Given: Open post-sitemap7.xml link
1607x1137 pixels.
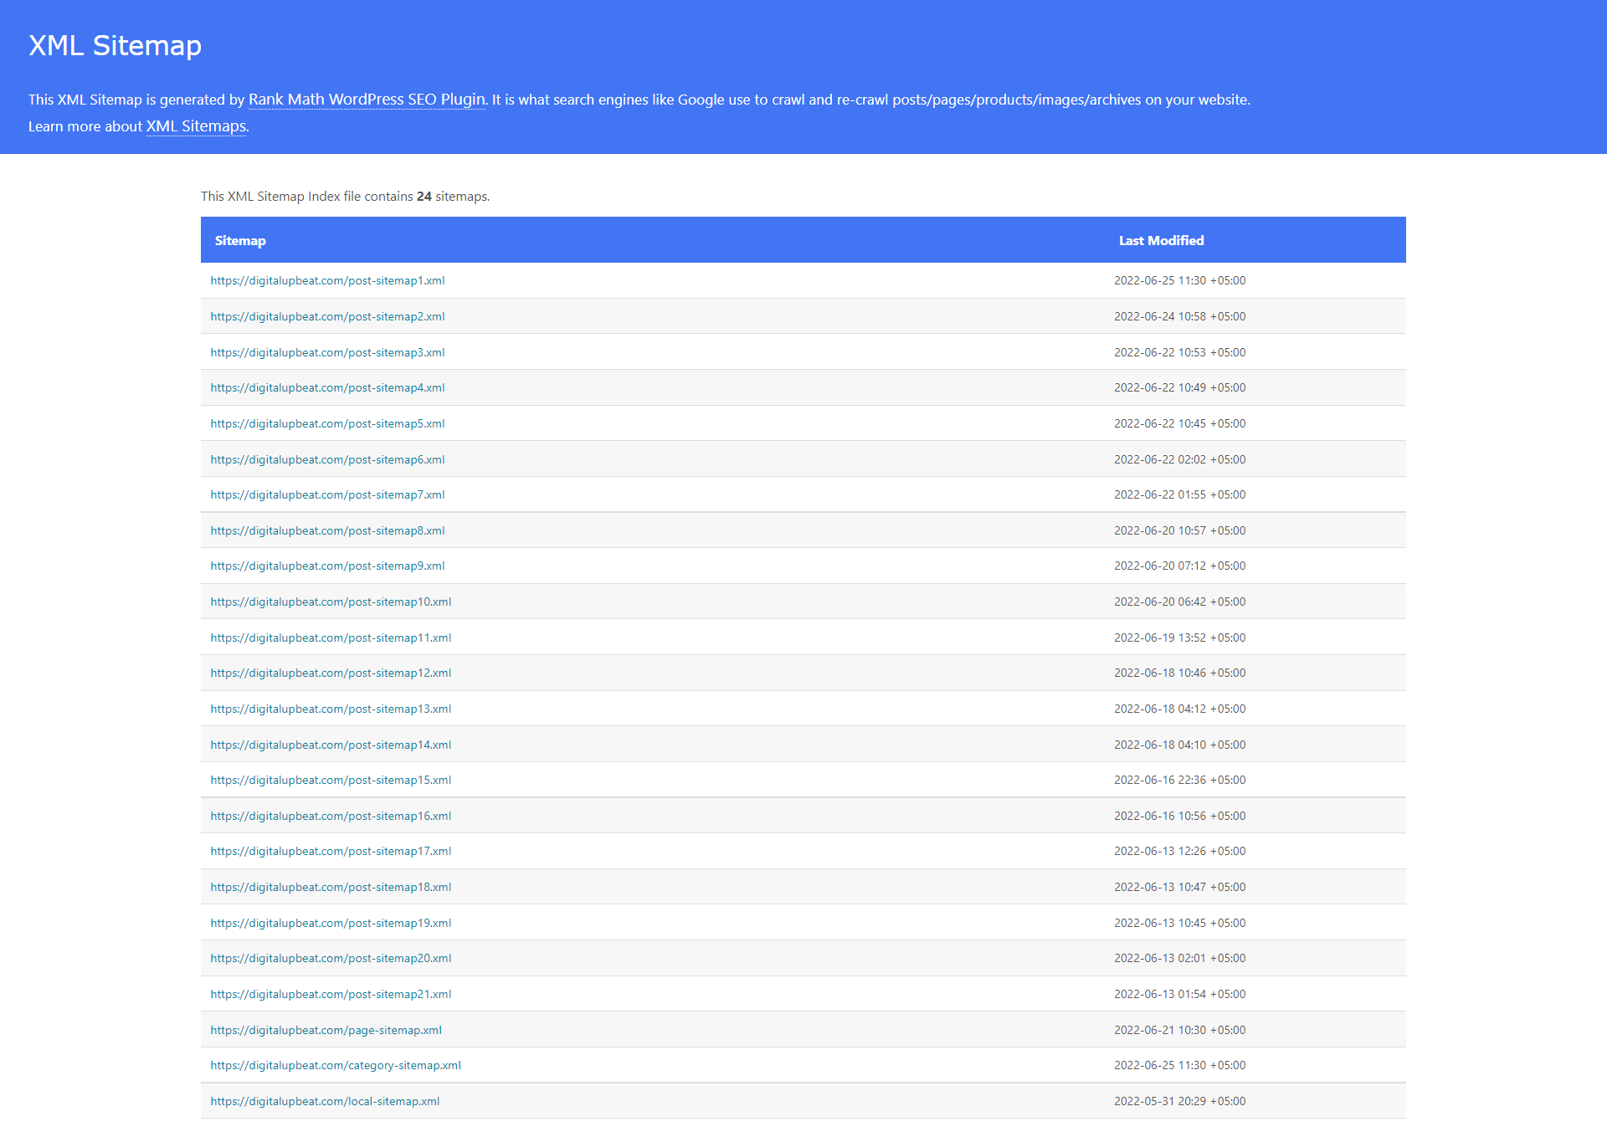Looking at the screenshot, I should [x=327, y=494].
